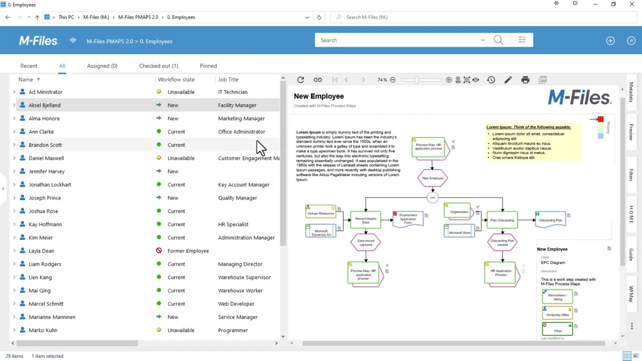Screen dimensions: 642x361
Task: Expand the search box dropdown arrow
Action: tap(483, 40)
